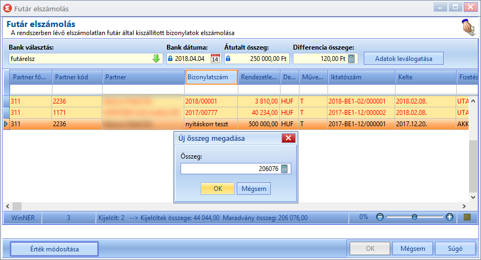Click the bottom Mégsem button
The width and height of the screenshot is (481, 260).
point(412,249)
